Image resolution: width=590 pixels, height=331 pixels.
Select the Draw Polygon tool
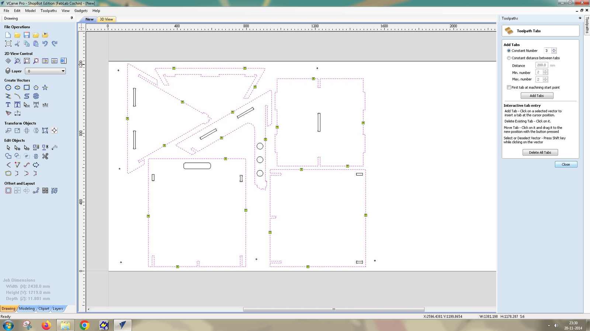pyautogui.click(x=36, y=88)
